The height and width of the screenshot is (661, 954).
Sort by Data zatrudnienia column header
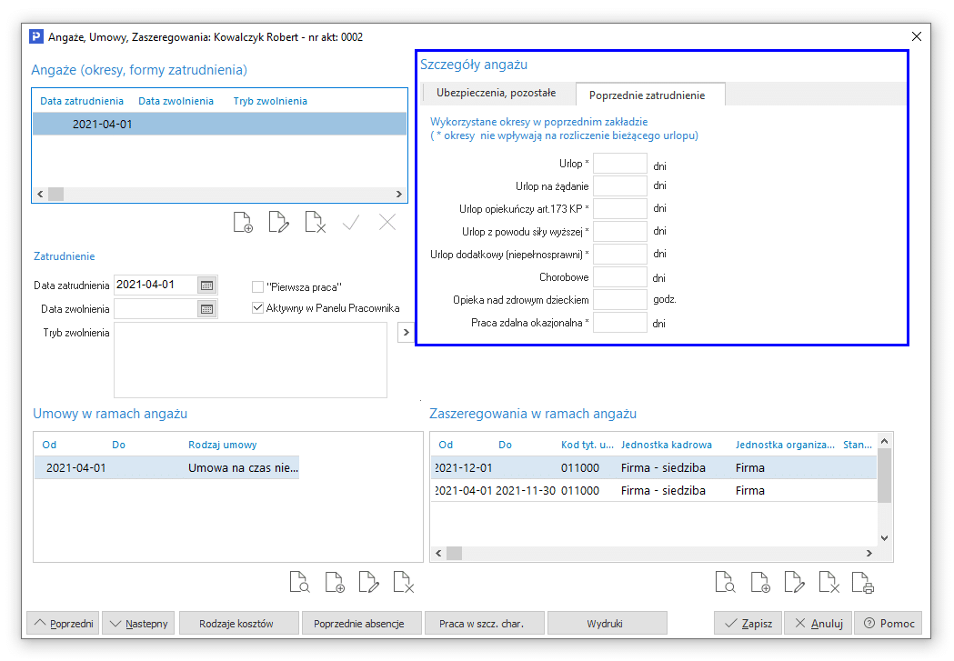[x=82, y=101]
